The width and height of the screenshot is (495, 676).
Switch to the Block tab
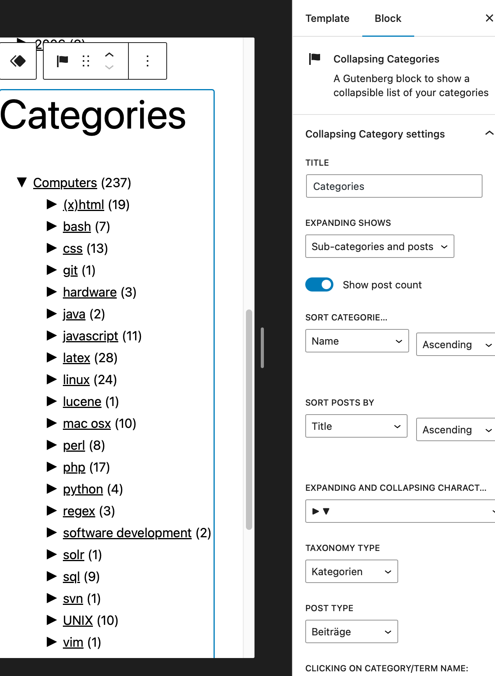pyautogui.click(x=388, y=18)
